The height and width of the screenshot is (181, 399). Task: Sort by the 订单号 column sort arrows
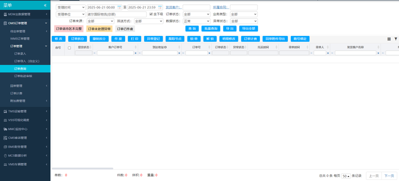[x=209, y=47]
